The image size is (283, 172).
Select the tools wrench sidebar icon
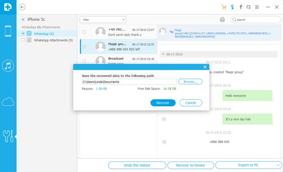click(x=8, y=136)
